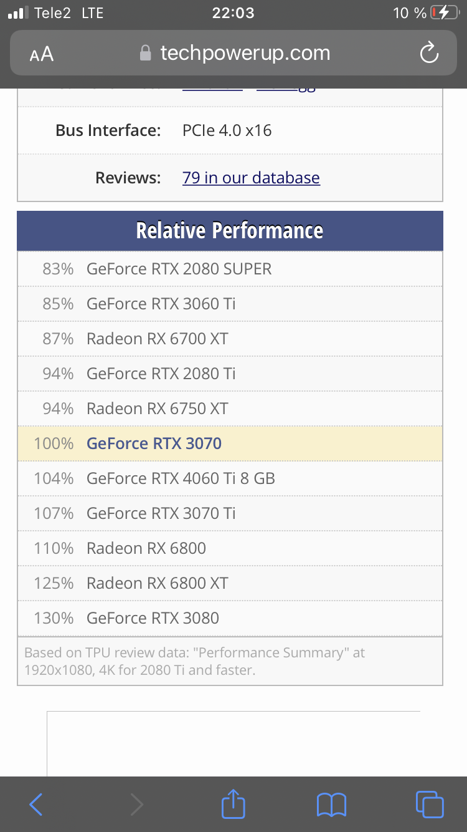Viewport: 467px width, 832px height.
Task: Open the Radeon RX 6700 XT row
Action: point(158,339)
